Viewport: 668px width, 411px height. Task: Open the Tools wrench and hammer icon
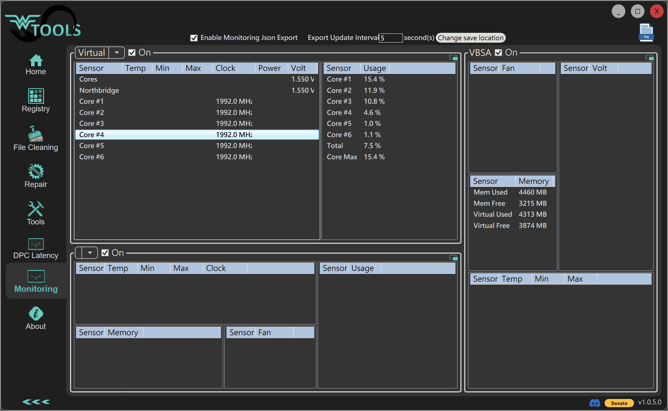[36, 209]
